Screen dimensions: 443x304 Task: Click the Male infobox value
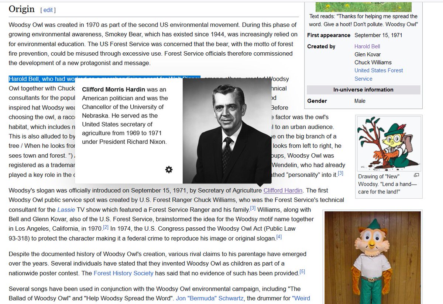[360, 101]
